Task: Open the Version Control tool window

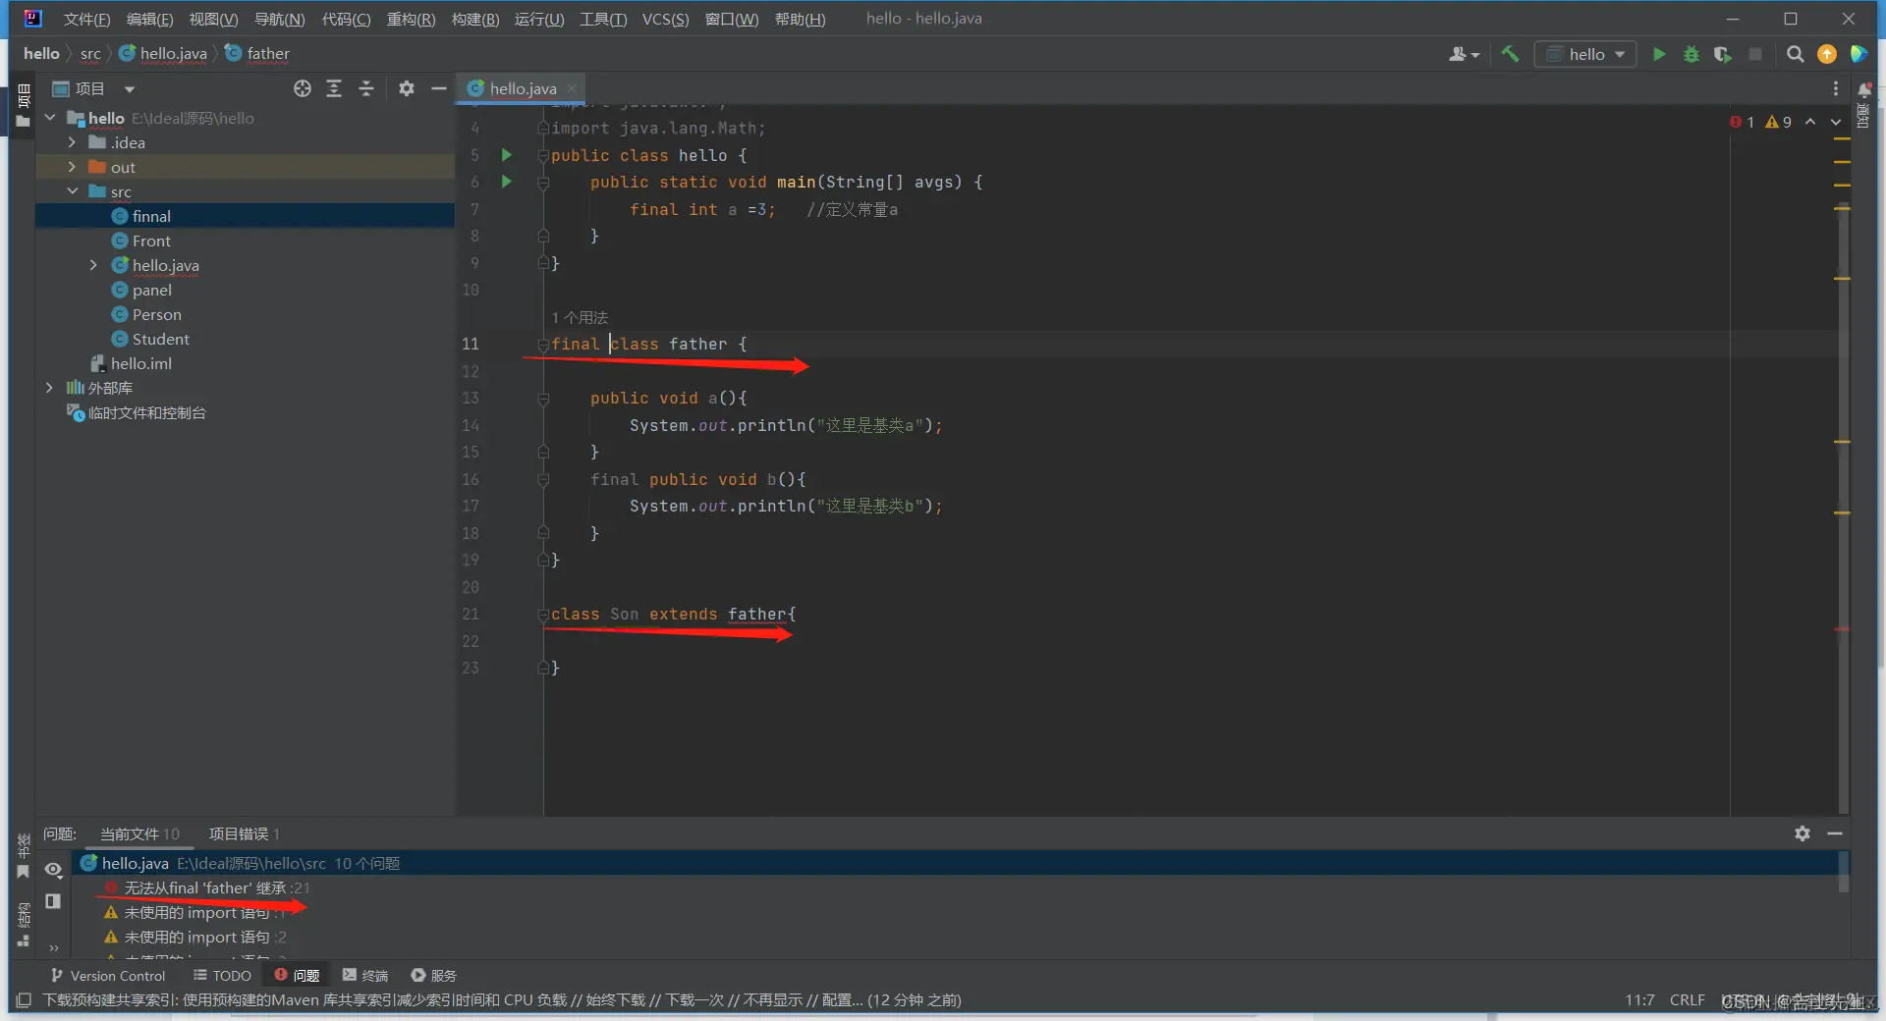Action: point(107,976)
